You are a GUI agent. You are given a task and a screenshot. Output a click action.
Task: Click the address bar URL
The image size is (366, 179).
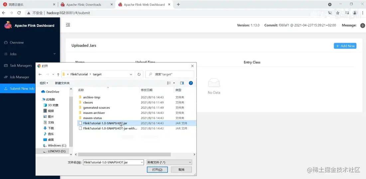(68, 13)
